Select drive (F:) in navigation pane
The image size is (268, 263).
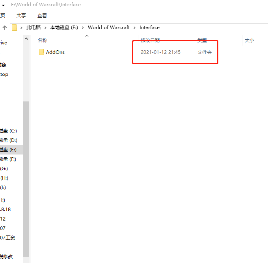tap(8, 159)
